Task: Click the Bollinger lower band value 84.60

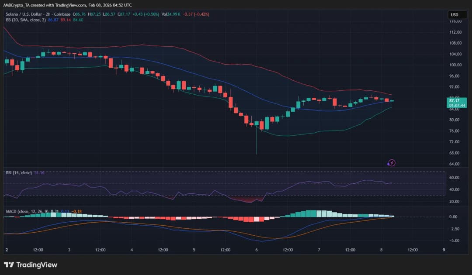Action: pos(78,20)
